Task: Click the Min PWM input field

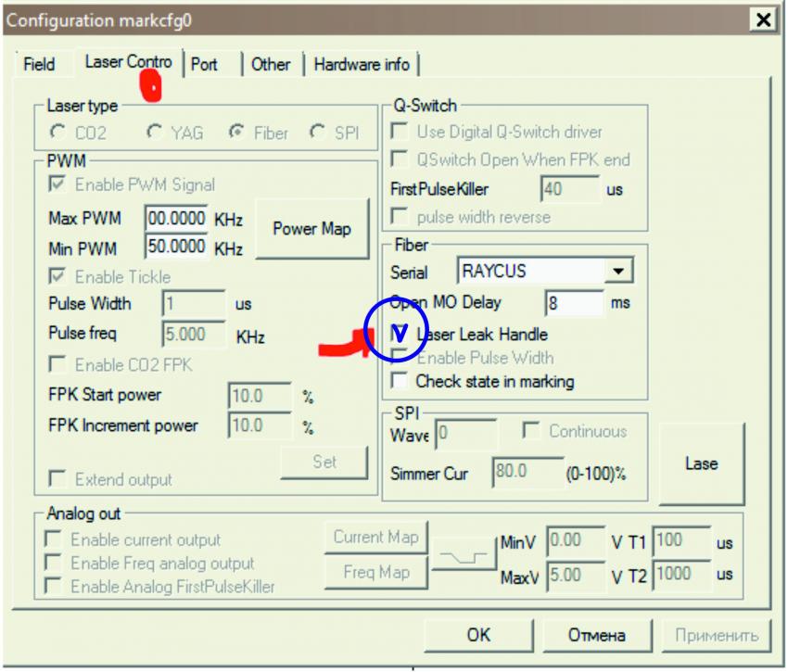Action: 175,248
